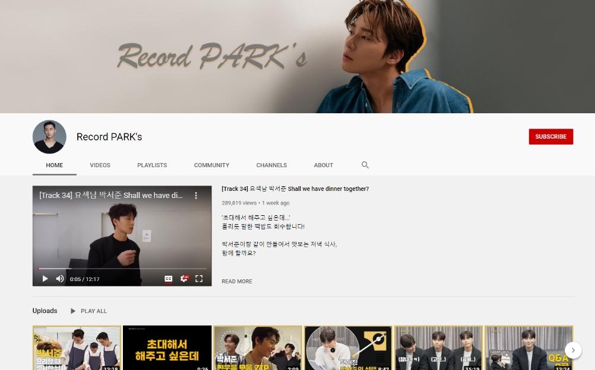Viewport: 595px width, 370px height.
Task: Switch to the Videos tab
Action: (x=100, y=165)
